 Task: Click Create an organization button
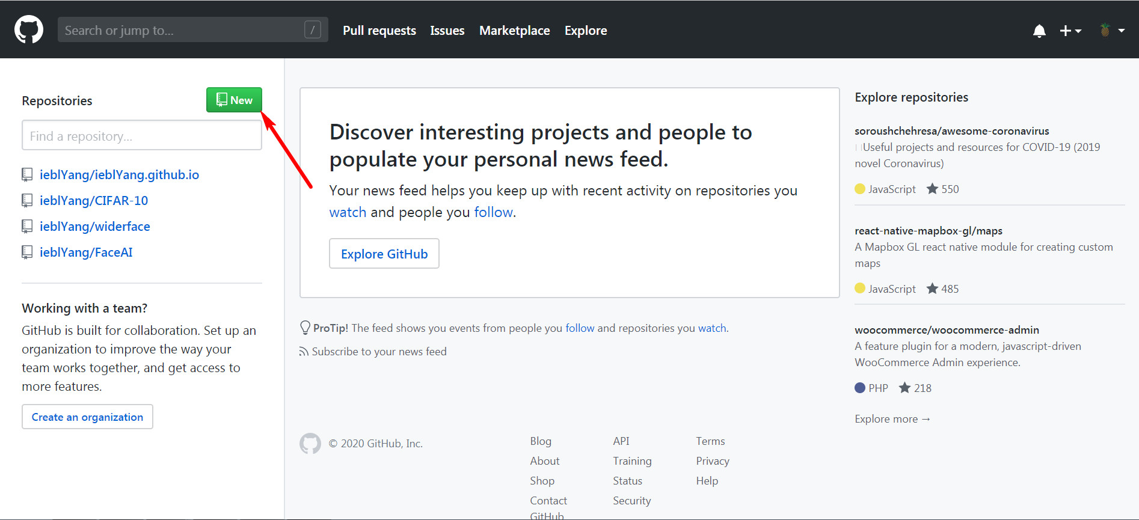(x=87, y=417)
